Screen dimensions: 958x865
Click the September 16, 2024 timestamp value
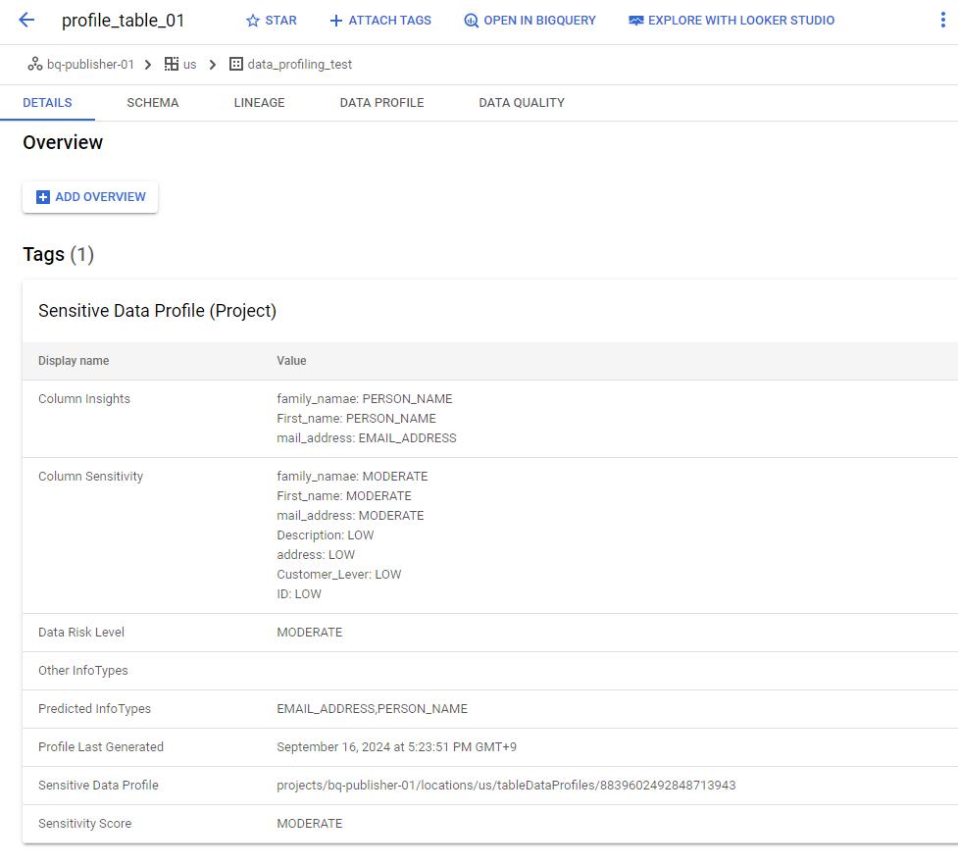point(396,747)
